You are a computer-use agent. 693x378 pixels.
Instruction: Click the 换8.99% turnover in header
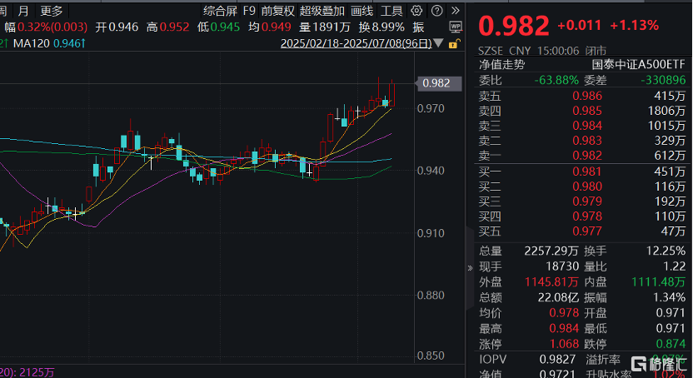pyautogui.click(x=381, y=27)
